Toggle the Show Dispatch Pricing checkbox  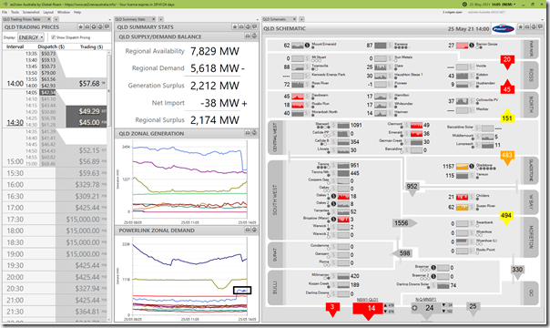(x=54, y=37)
